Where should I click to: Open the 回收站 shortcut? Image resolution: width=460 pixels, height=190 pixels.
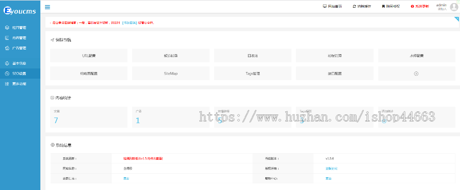pyautogui.click(x=252, y=55)
